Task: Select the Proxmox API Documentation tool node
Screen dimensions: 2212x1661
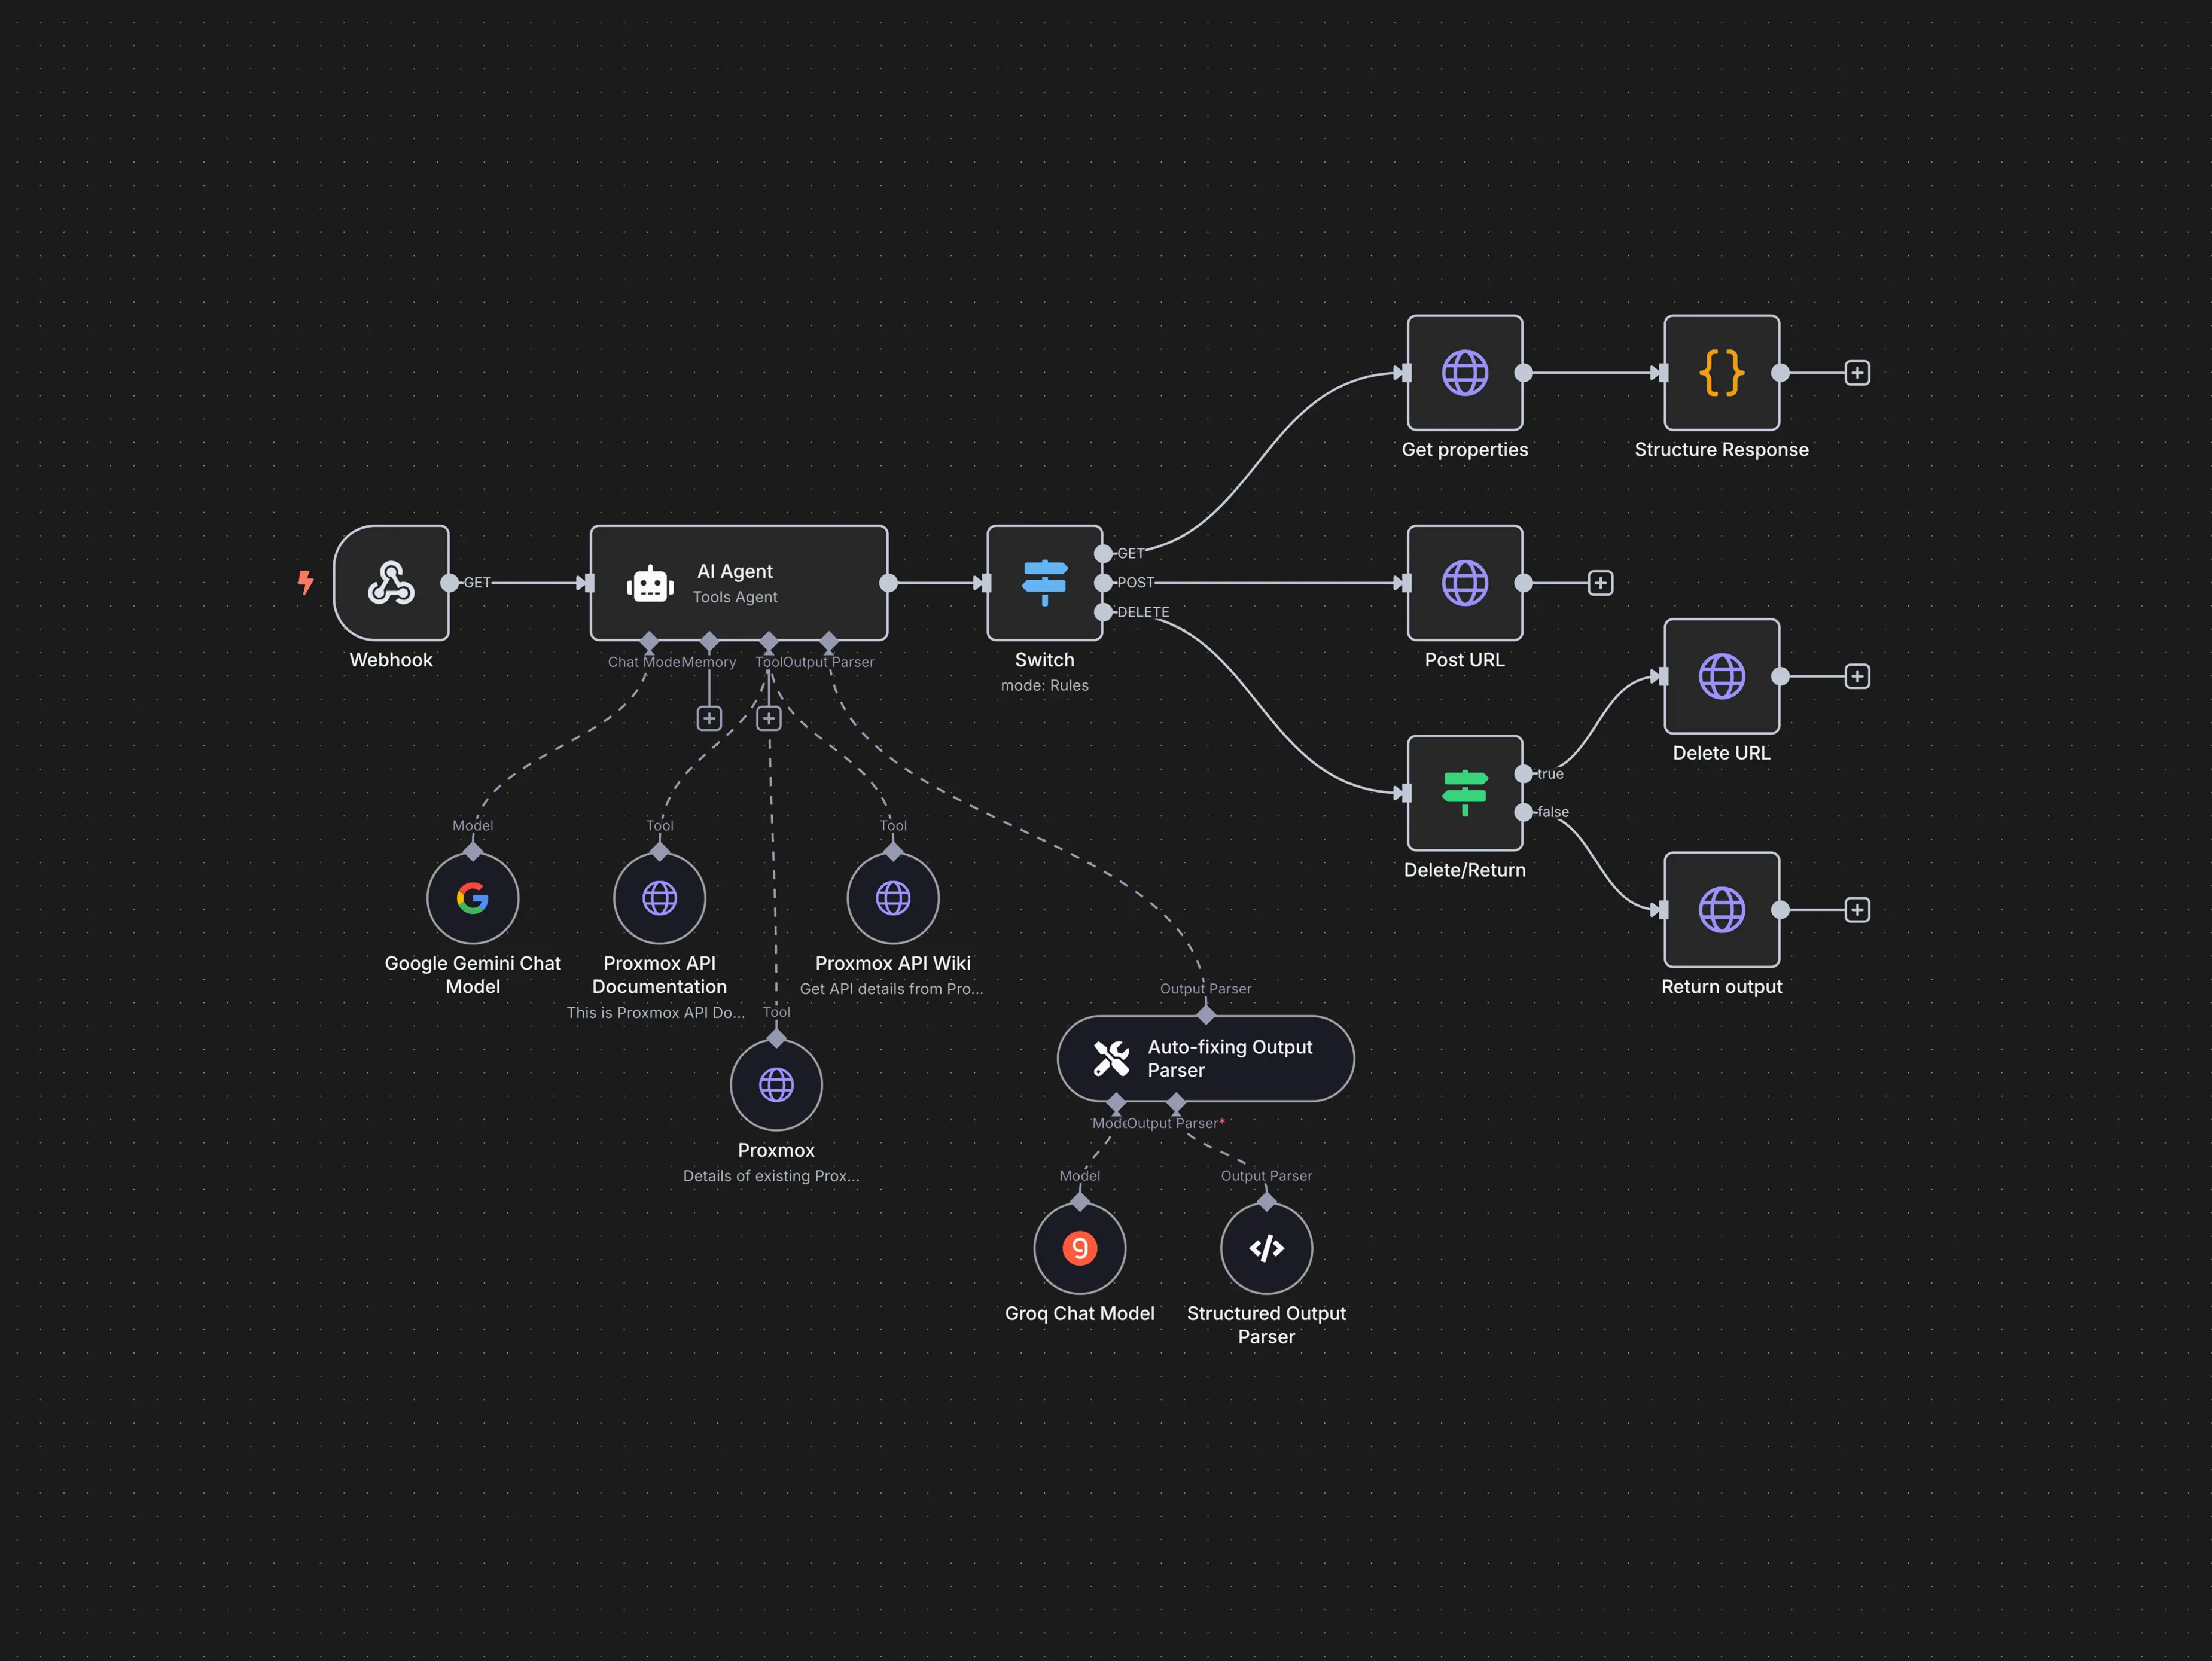Action: coord(659,898)
